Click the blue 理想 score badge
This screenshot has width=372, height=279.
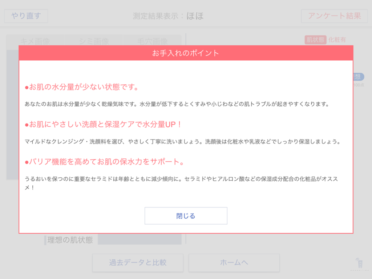pos(358,77)
